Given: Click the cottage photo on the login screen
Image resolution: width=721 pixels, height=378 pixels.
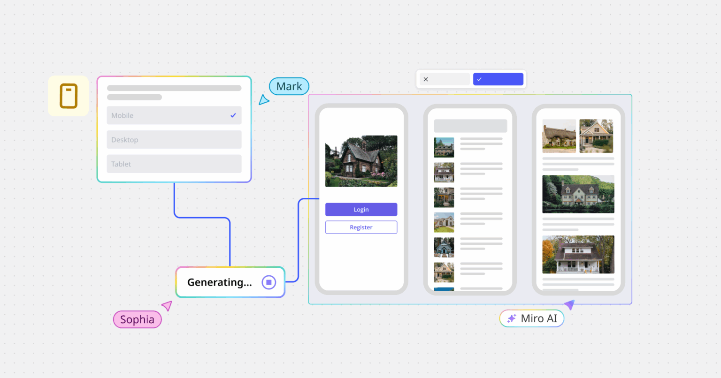Looking at the screenshot, I should pos(361,161).
